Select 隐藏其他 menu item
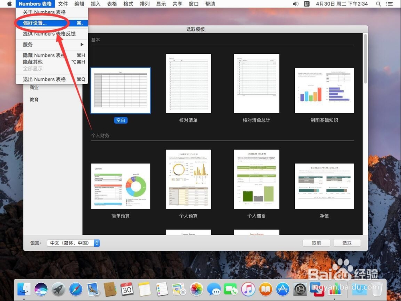Viewport: 401px width, 301px height. (x=52, y=62)
